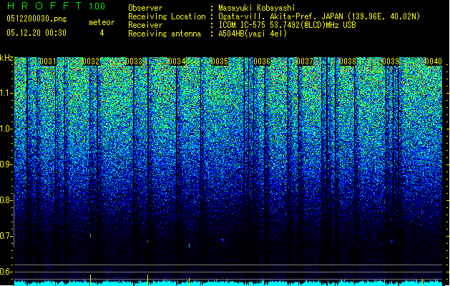Click the faint echo below 0039 marker
This screenshot has height=286, width=450.
tap(392, 241)
